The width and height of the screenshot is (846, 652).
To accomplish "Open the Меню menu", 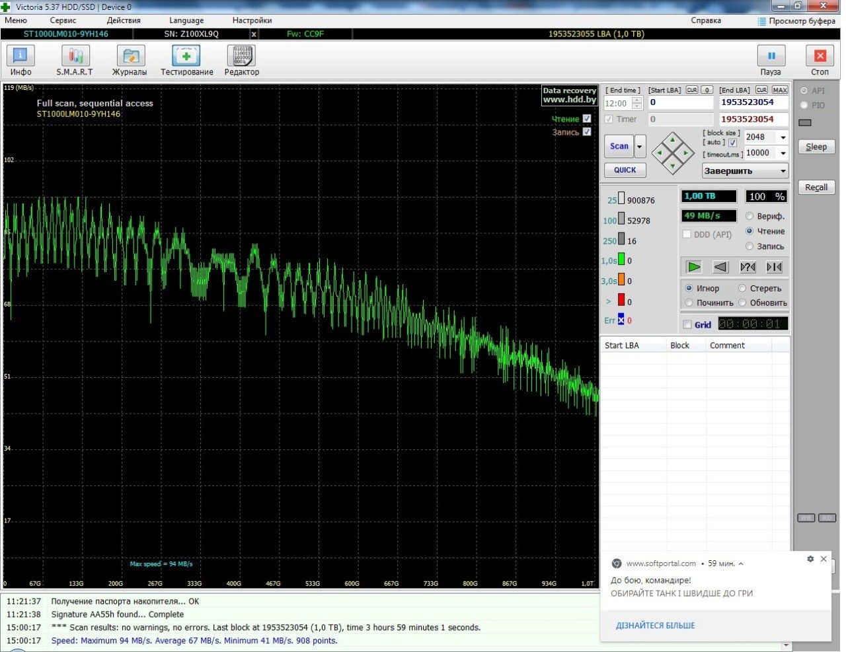I will click(16, 20).
